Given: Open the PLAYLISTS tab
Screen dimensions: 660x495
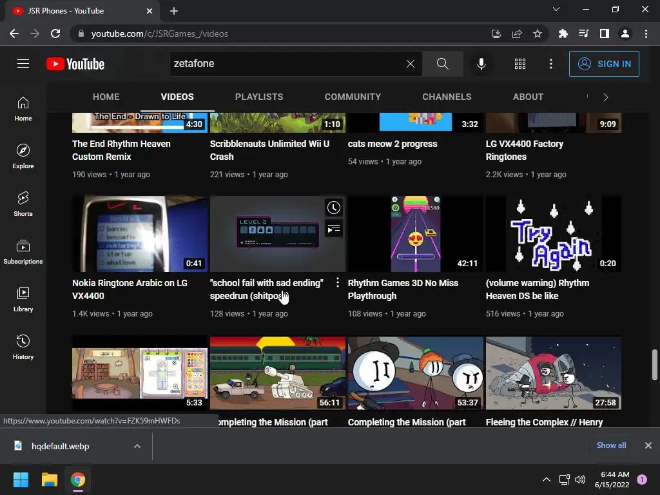Looking at the screenshot, I should (x=259, y=97).
